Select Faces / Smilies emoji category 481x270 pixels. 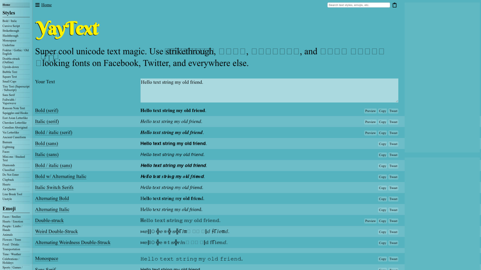tap(12, 217)
